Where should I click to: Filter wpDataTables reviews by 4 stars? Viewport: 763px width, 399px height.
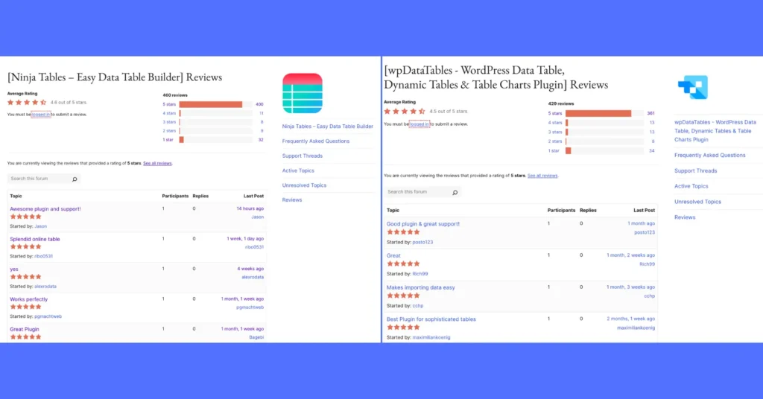click(x=554, y=123)
